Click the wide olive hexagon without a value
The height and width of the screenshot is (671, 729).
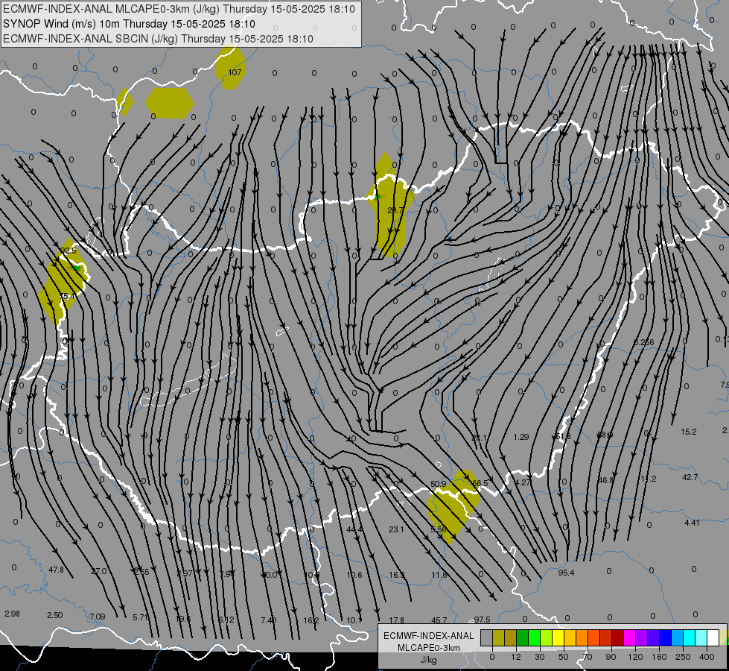coord(169,103)
